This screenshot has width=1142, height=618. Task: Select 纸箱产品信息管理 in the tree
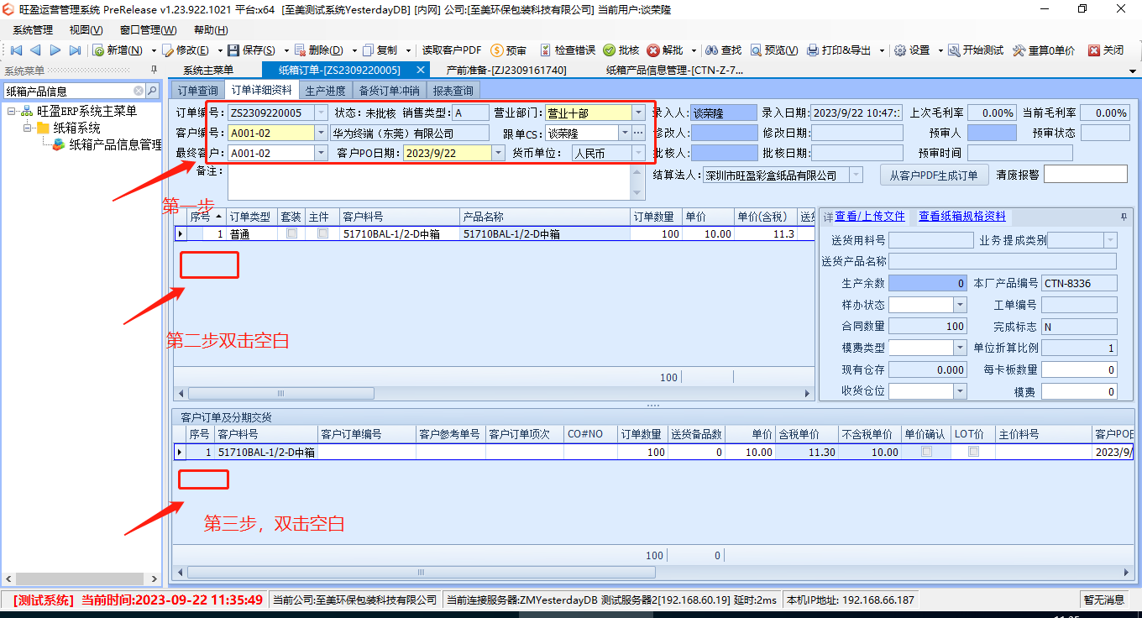coord(115,144)
